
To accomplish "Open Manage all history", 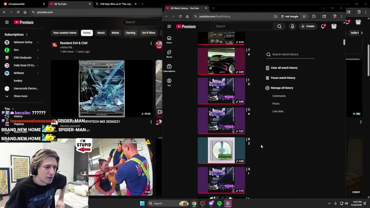I will click(x=279, y=88).
